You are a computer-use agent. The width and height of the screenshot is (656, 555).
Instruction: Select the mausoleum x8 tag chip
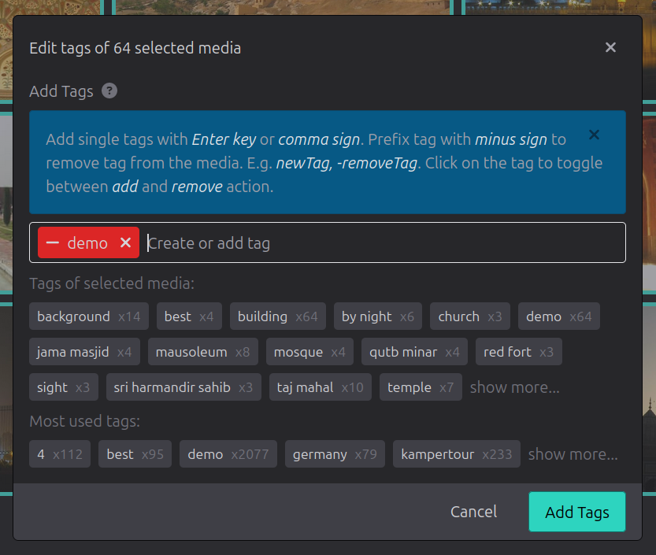point(202,351)
